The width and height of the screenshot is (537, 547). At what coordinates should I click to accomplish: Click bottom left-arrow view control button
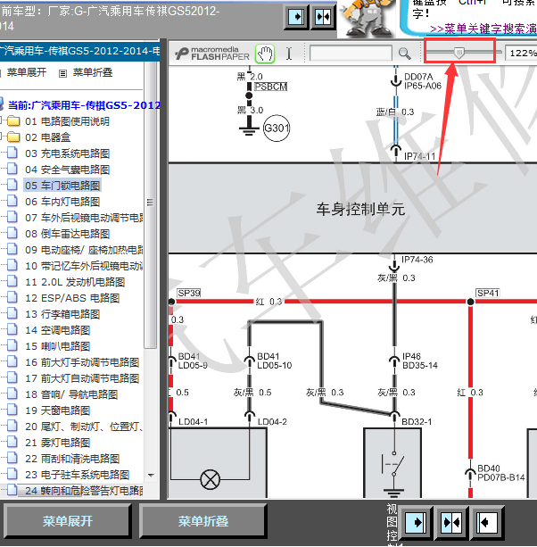pos(487,522)
